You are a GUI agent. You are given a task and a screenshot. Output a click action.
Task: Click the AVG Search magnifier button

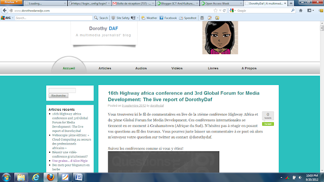pos(101,18)
